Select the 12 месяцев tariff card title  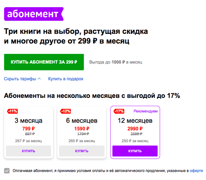tap(135, 121)
